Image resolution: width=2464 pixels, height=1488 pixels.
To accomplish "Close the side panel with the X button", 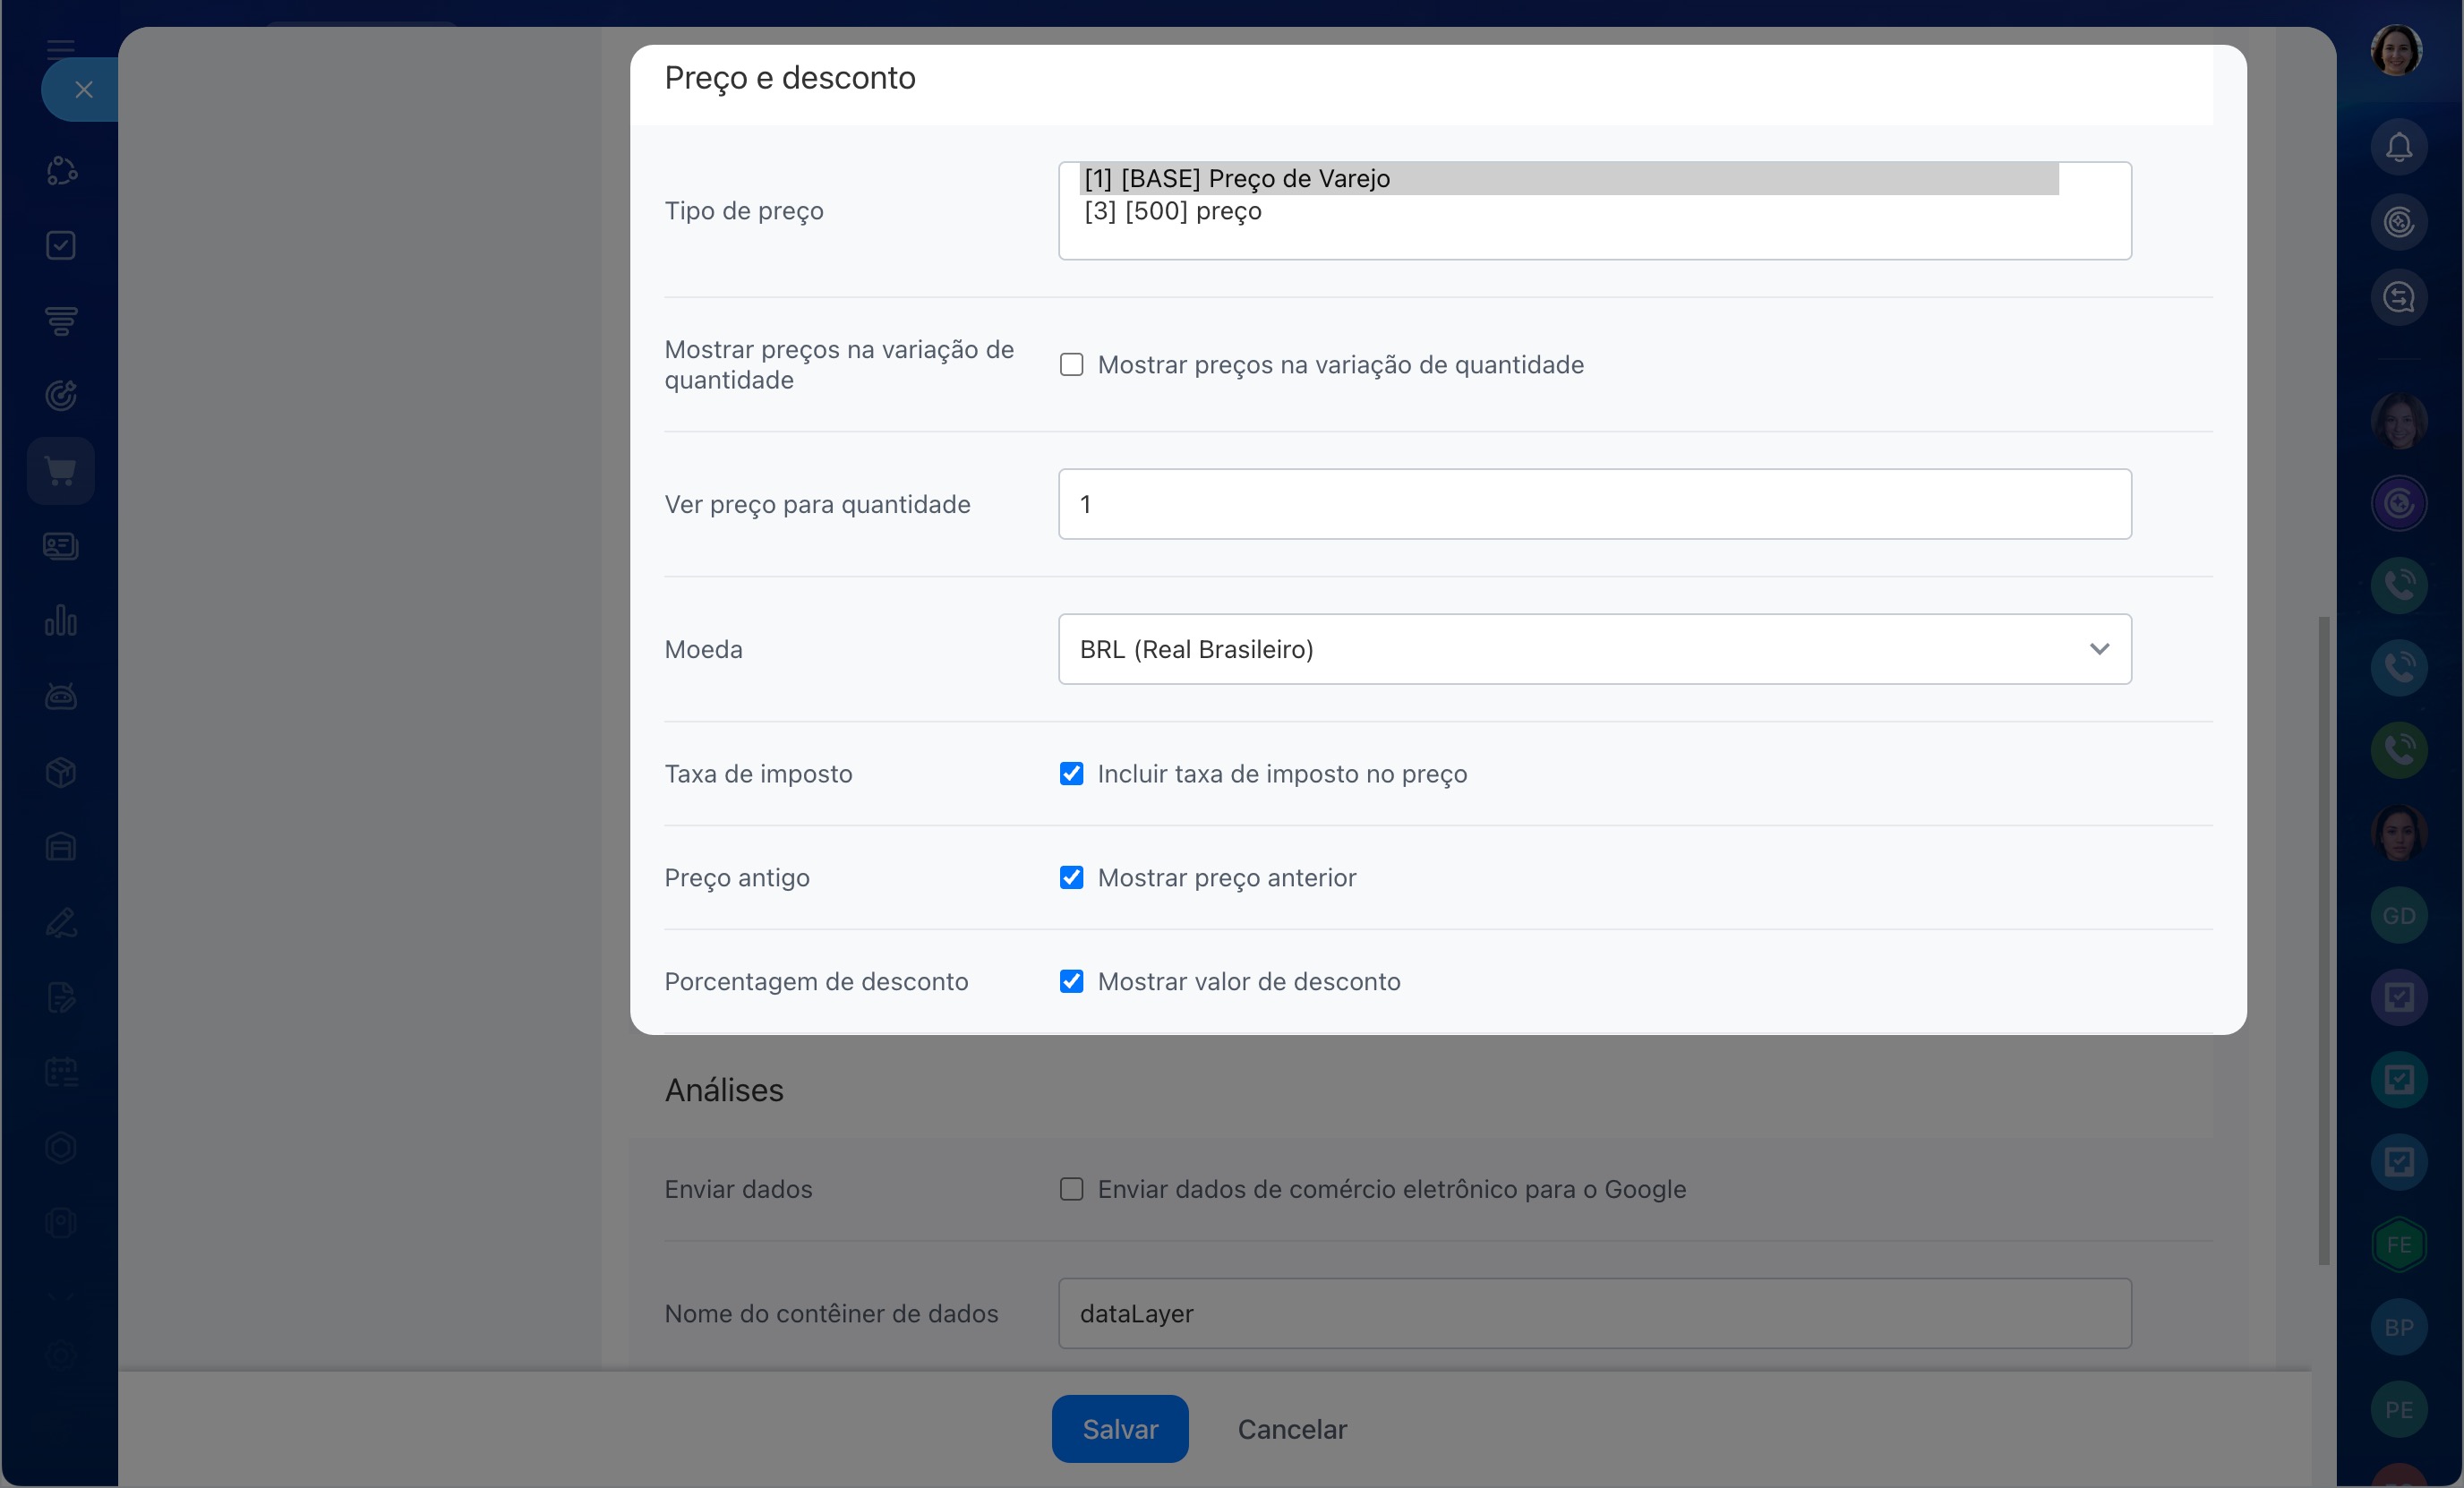I will point(84,90).
